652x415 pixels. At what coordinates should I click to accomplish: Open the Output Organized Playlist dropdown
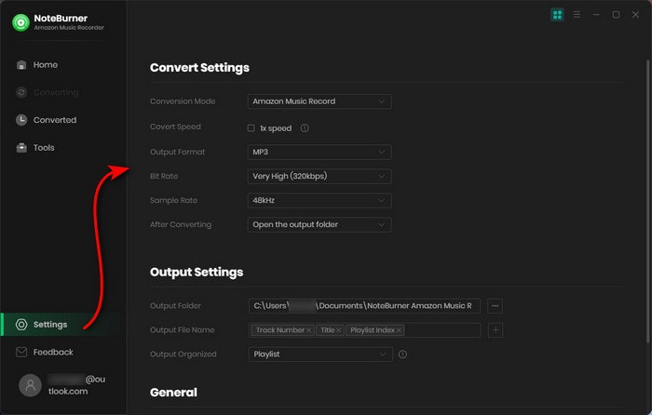tap(320, 355)
